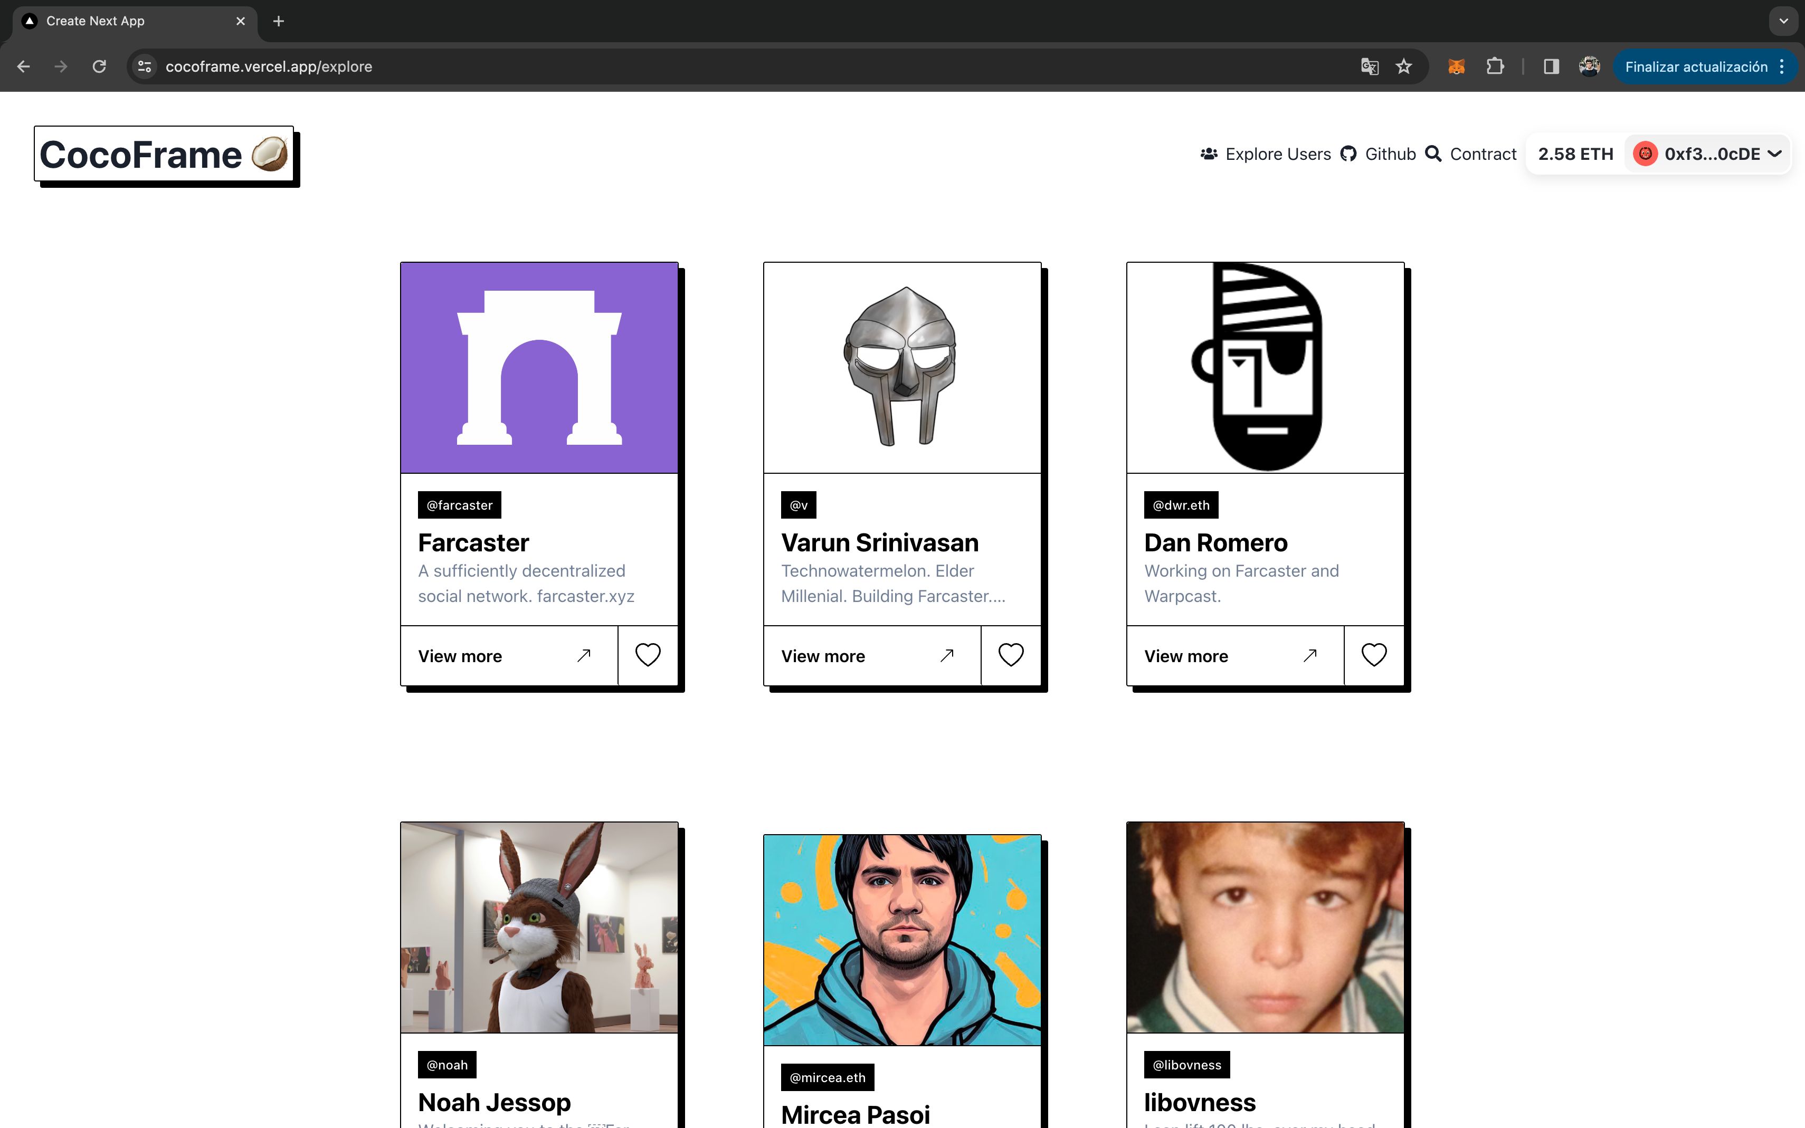Image resolution: width=1805 pixels, height=1128 pixels.
Task: Click Mircea Pasoi's portrait image
Action: click(902, 940)
